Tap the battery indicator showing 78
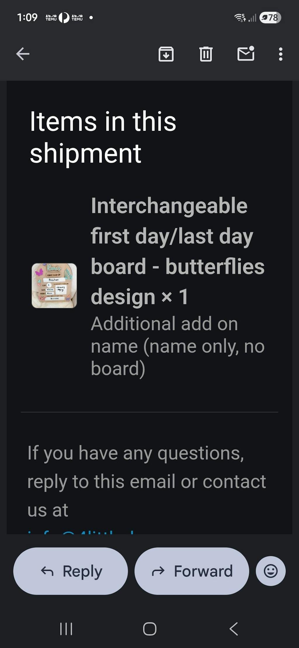The image size is (299, 648). coord(270,18)
